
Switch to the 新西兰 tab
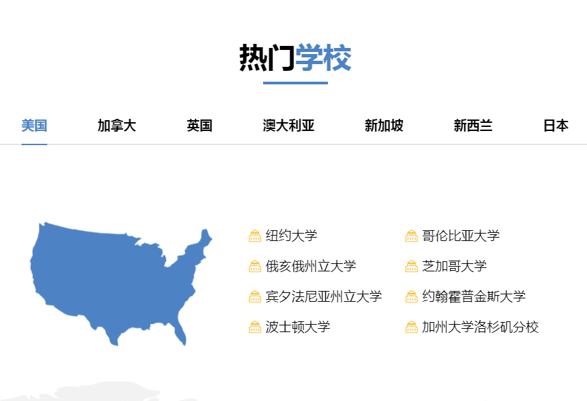click(474, 125)
